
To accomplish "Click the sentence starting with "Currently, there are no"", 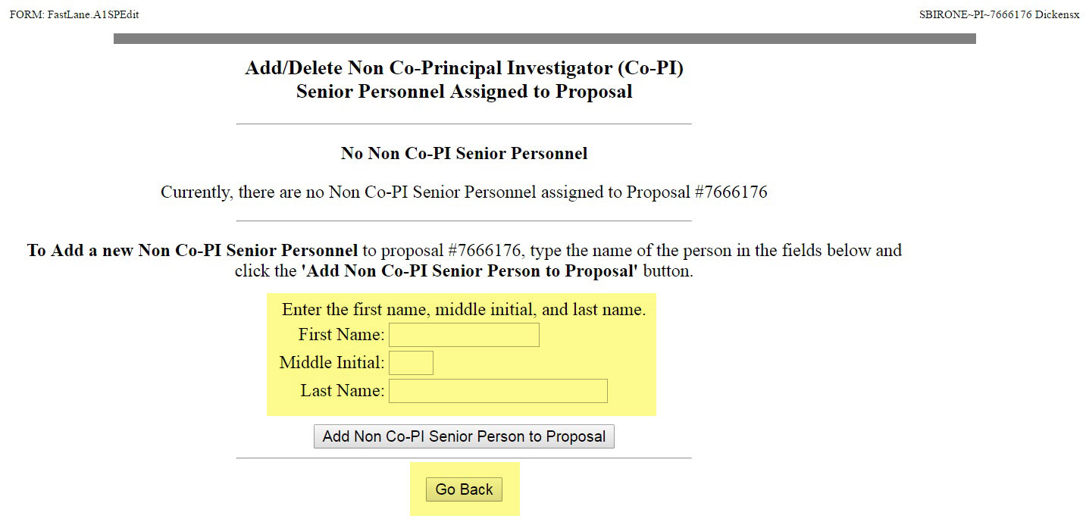I will pos(464,192).
